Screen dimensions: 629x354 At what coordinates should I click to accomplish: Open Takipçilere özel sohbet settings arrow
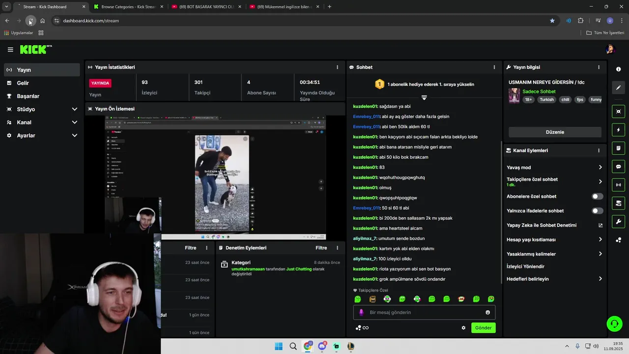tap(600, 182)
